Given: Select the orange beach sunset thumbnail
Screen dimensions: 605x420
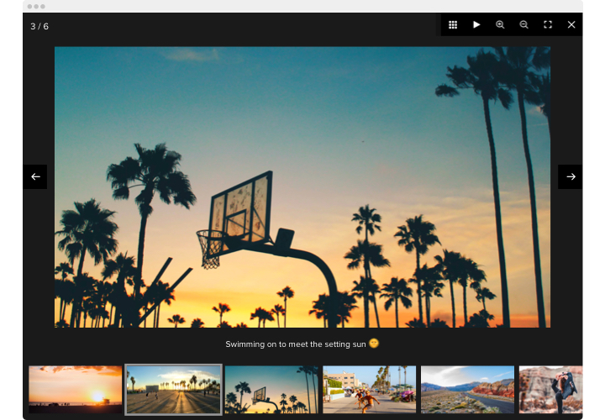Looking at the screenshot, I should pos(76,389).
